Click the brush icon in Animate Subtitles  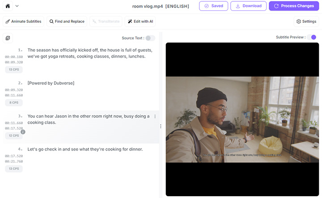(x=8, y=21)
